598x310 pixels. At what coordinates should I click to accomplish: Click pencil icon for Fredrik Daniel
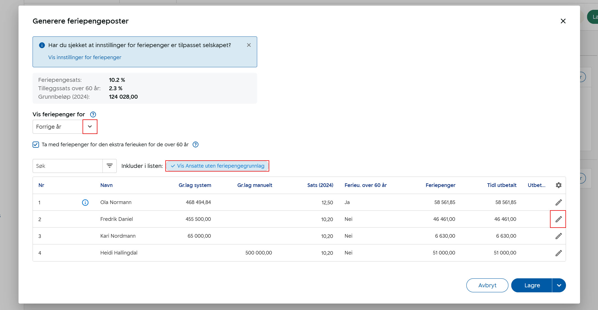[558, 219]
